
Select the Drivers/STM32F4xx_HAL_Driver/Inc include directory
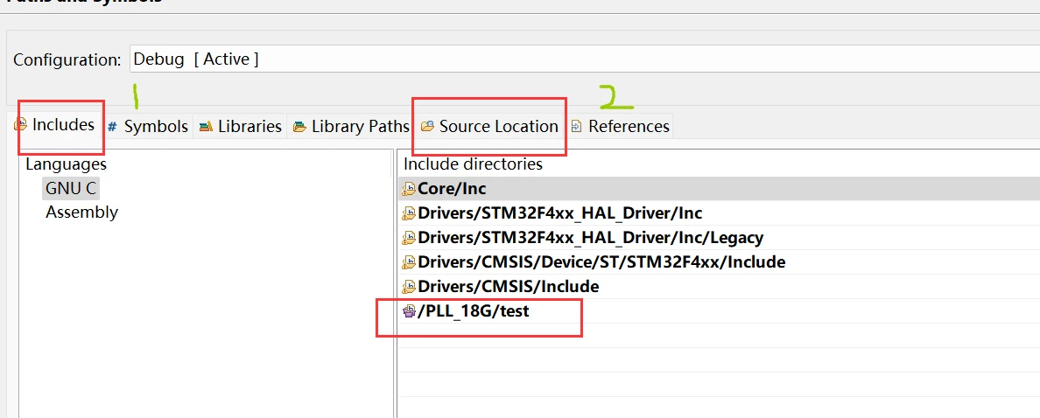click(559, 213)
